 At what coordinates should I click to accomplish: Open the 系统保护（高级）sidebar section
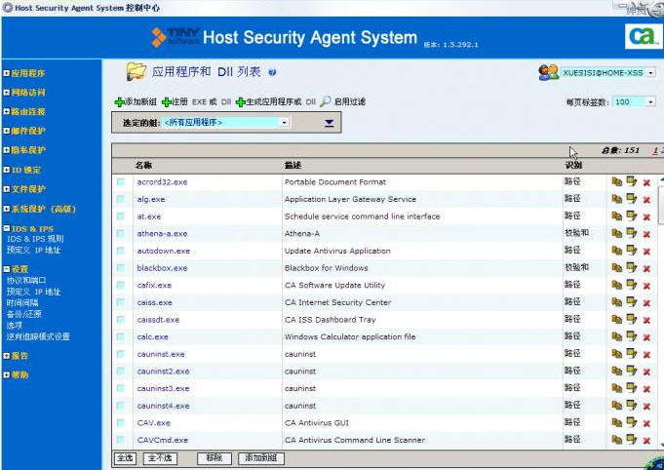click(44, 209)
